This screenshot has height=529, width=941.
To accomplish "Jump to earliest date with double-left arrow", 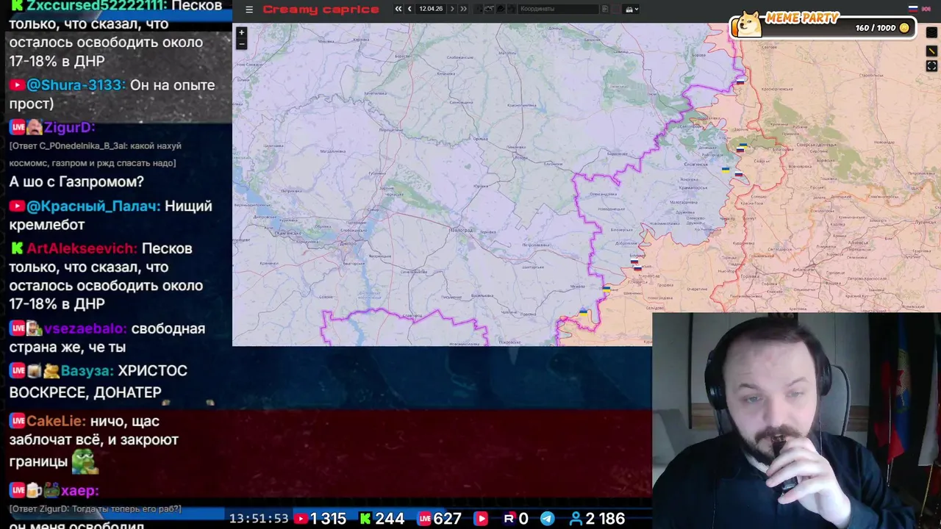I will (x=398, y=9).
